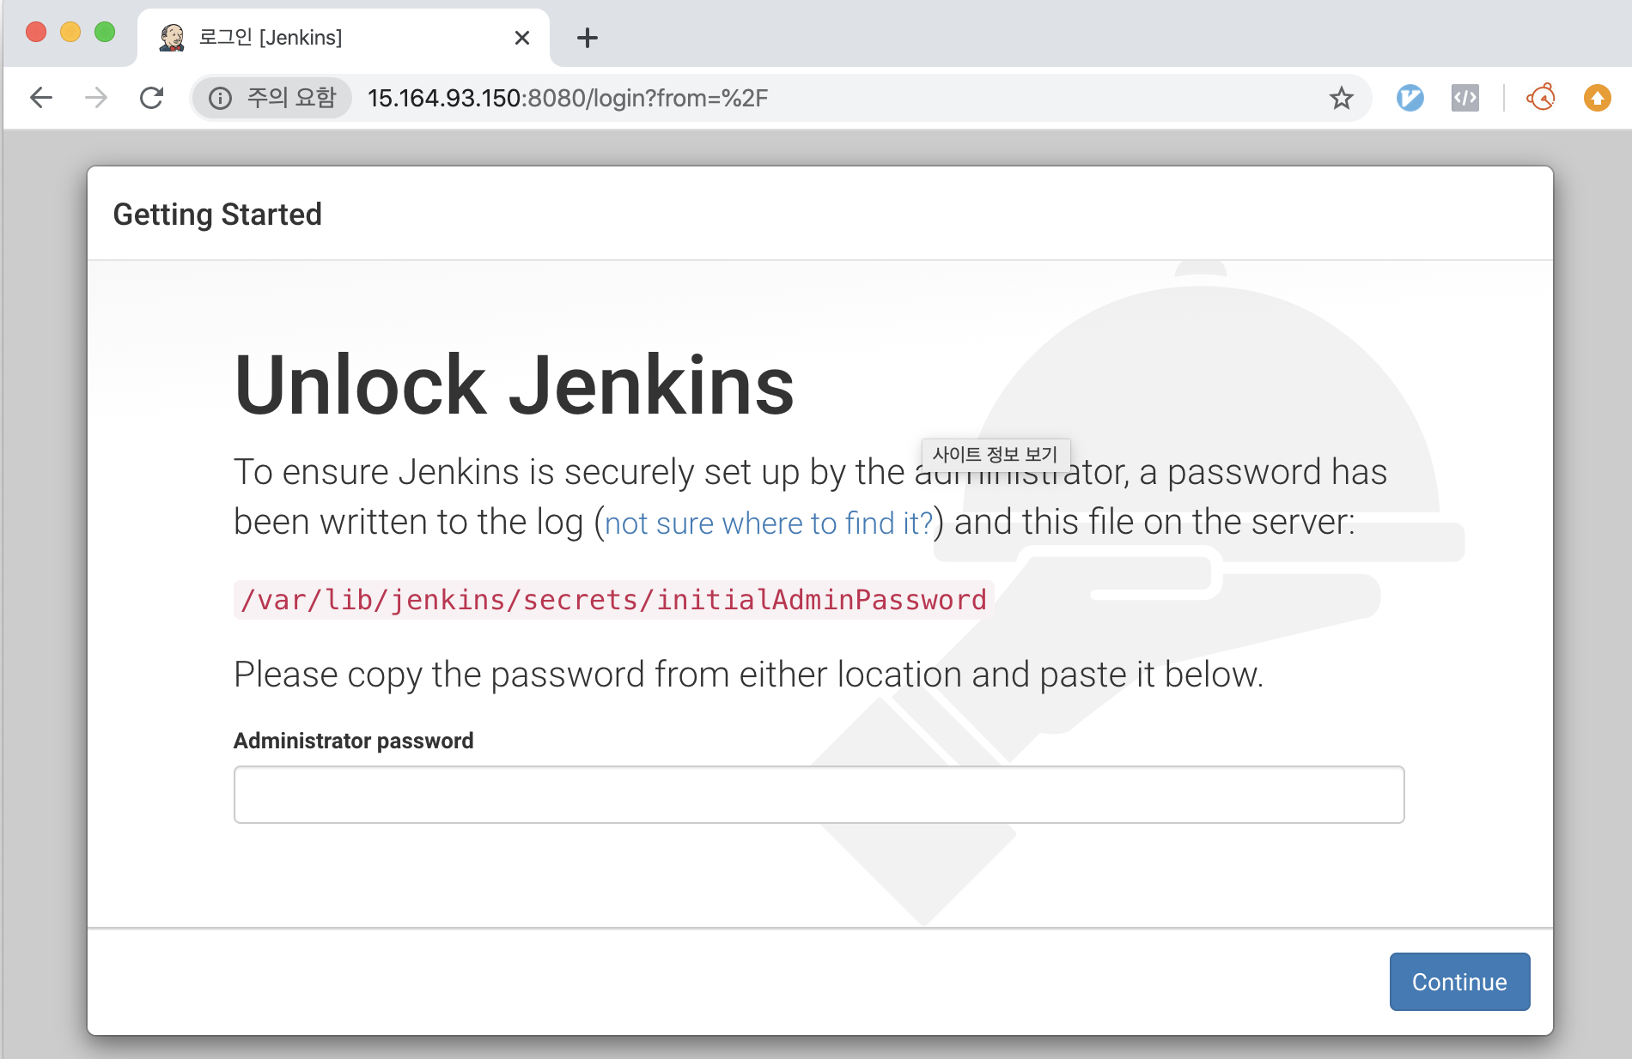Click the green macOS maximize button
The height and width of the screenshot is (1059, 1632).
point(105,33)
